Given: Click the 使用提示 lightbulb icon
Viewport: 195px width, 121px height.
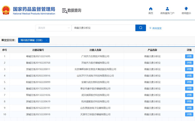Looking at the screenshot, I should coord(186,9).
